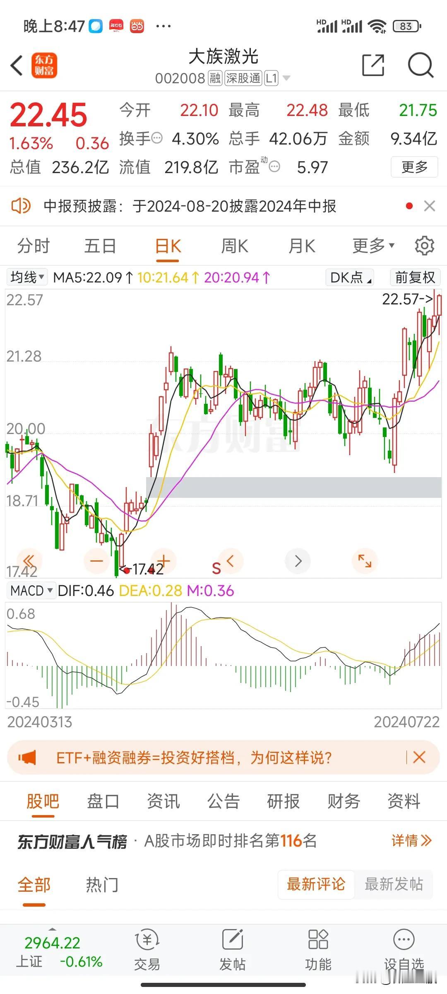Tap the start date 20240313

[40, 722]
